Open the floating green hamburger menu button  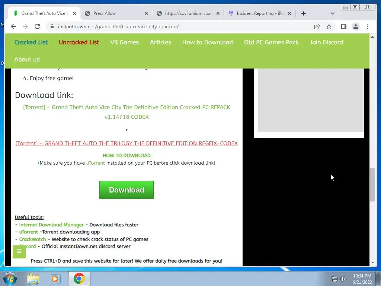tap(19, 251)
